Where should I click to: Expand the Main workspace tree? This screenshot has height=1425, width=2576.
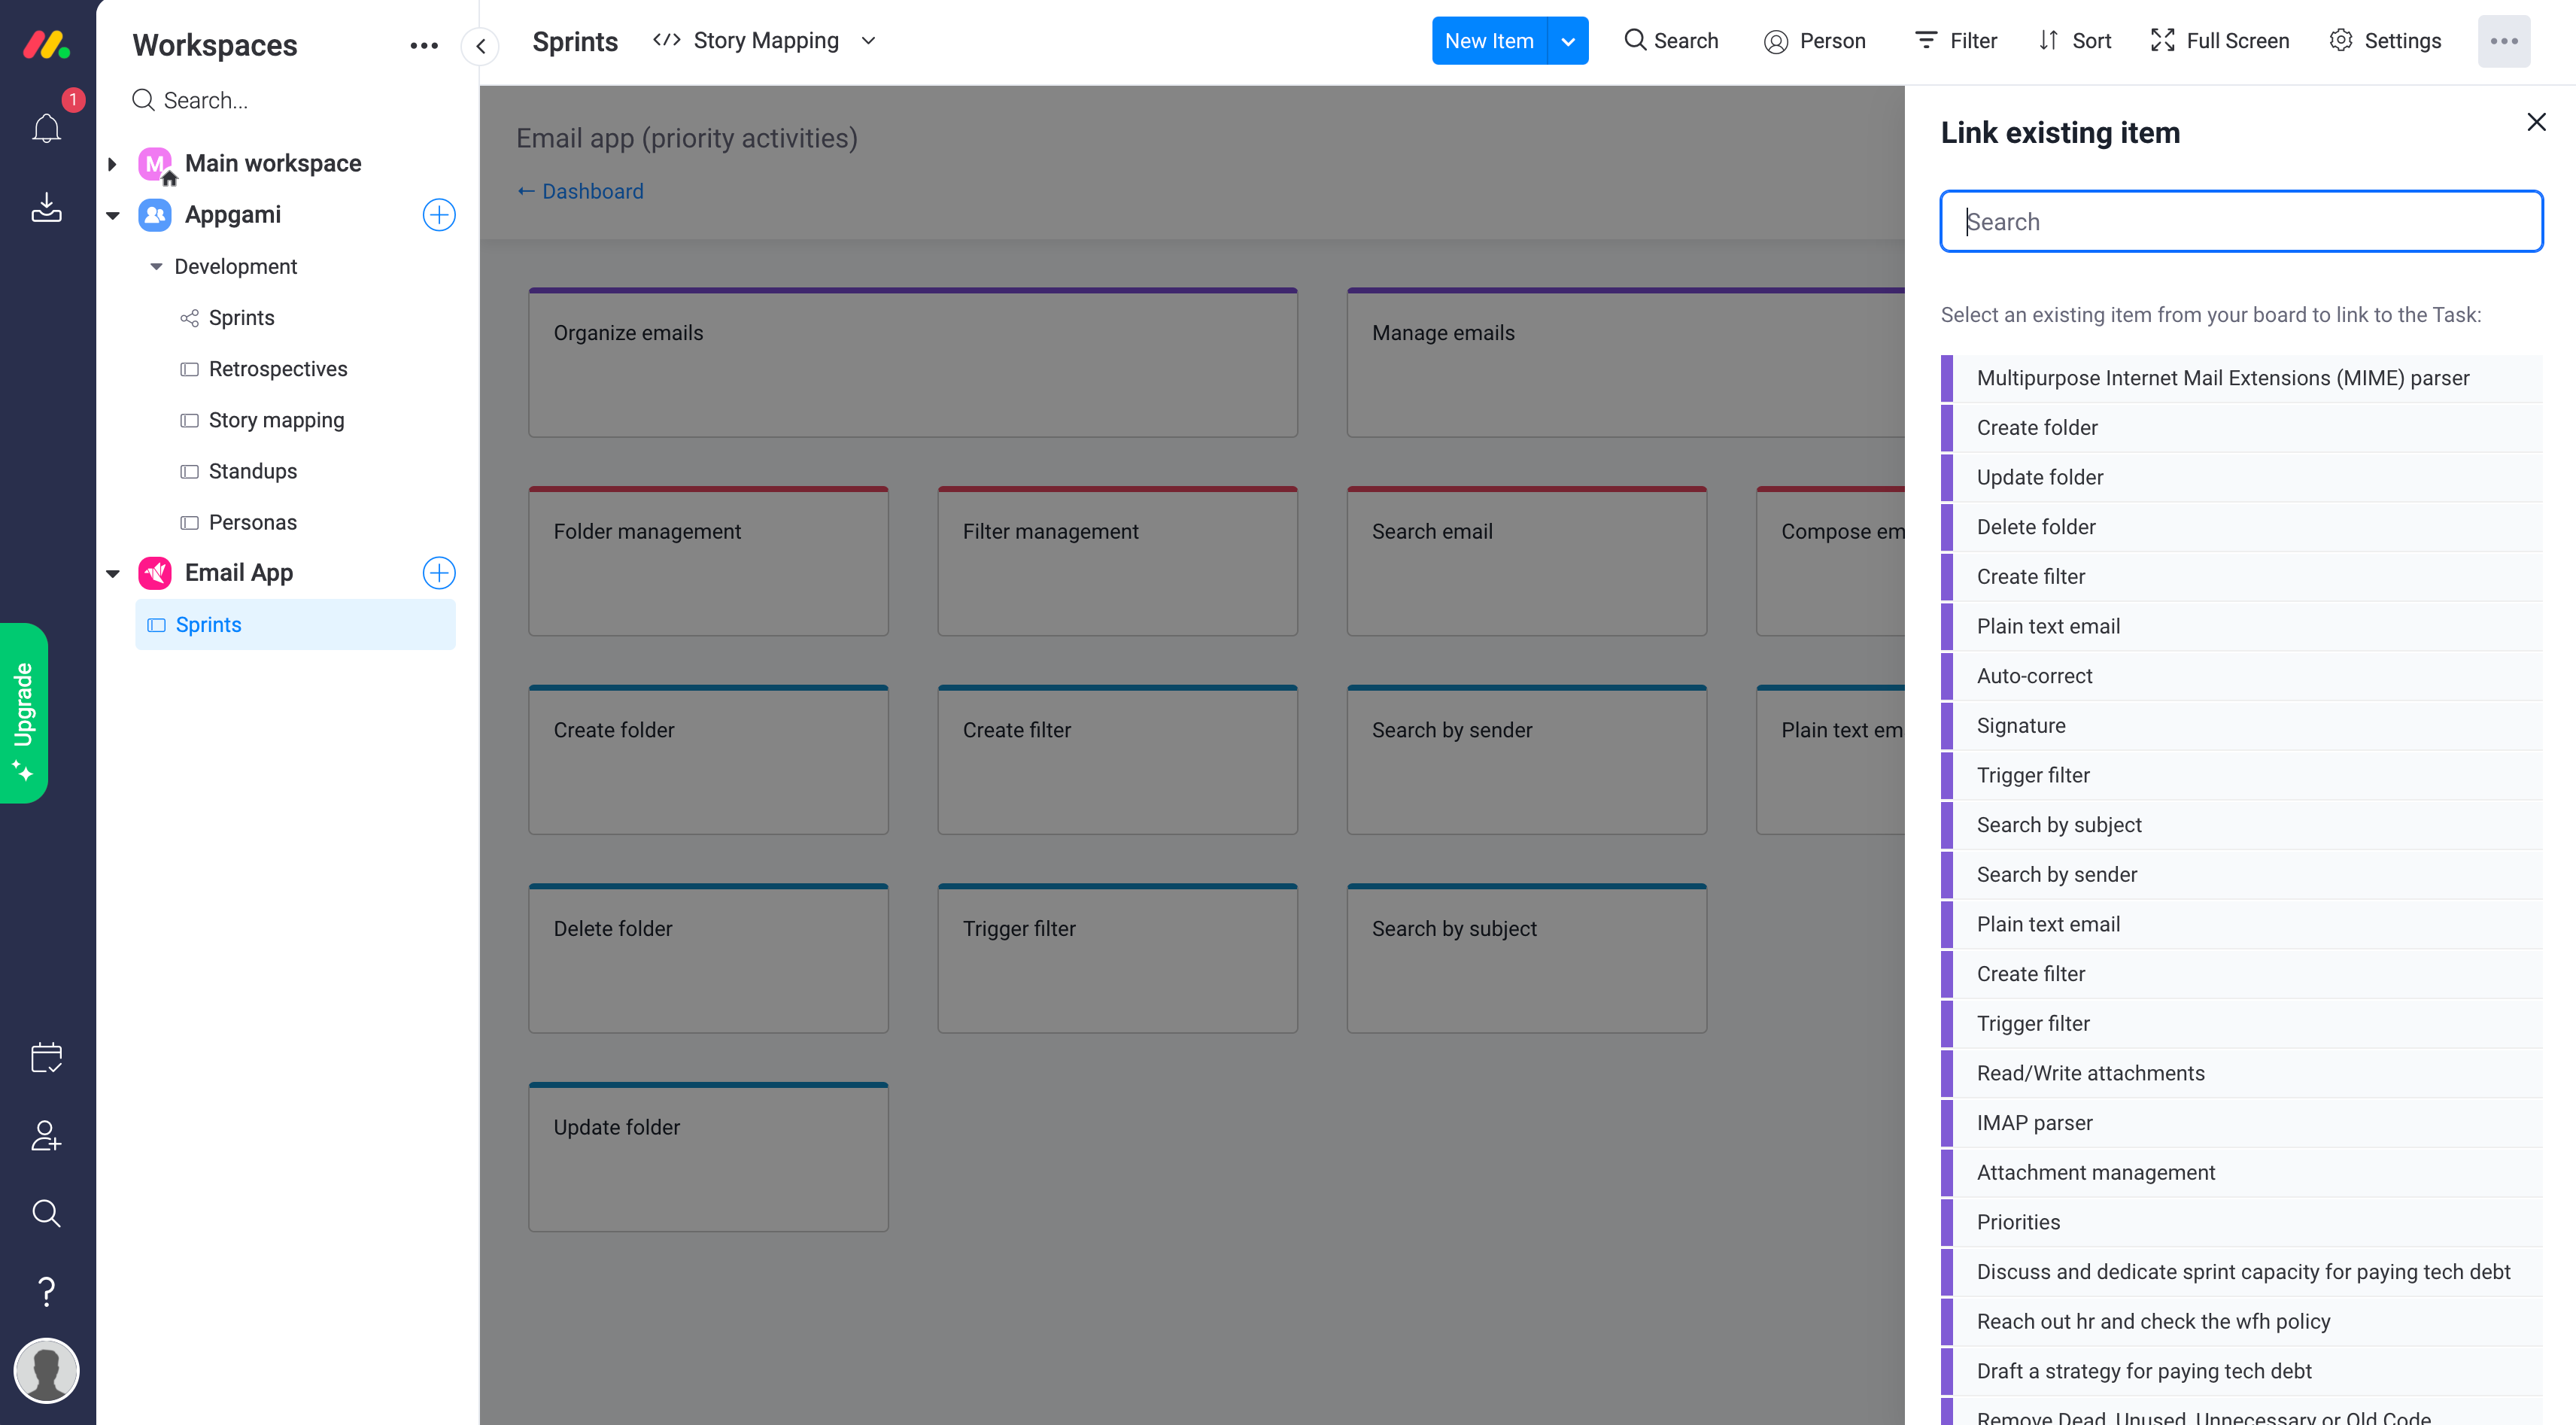pyautogui.click(x=112, y=164)
